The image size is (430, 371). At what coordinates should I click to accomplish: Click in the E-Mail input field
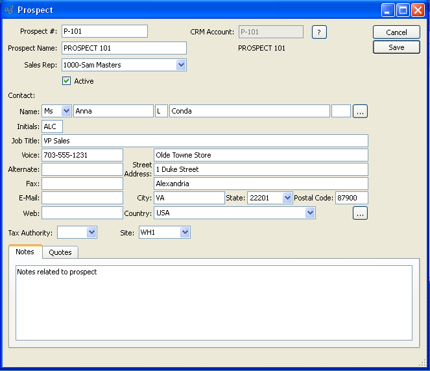[82, 198]
